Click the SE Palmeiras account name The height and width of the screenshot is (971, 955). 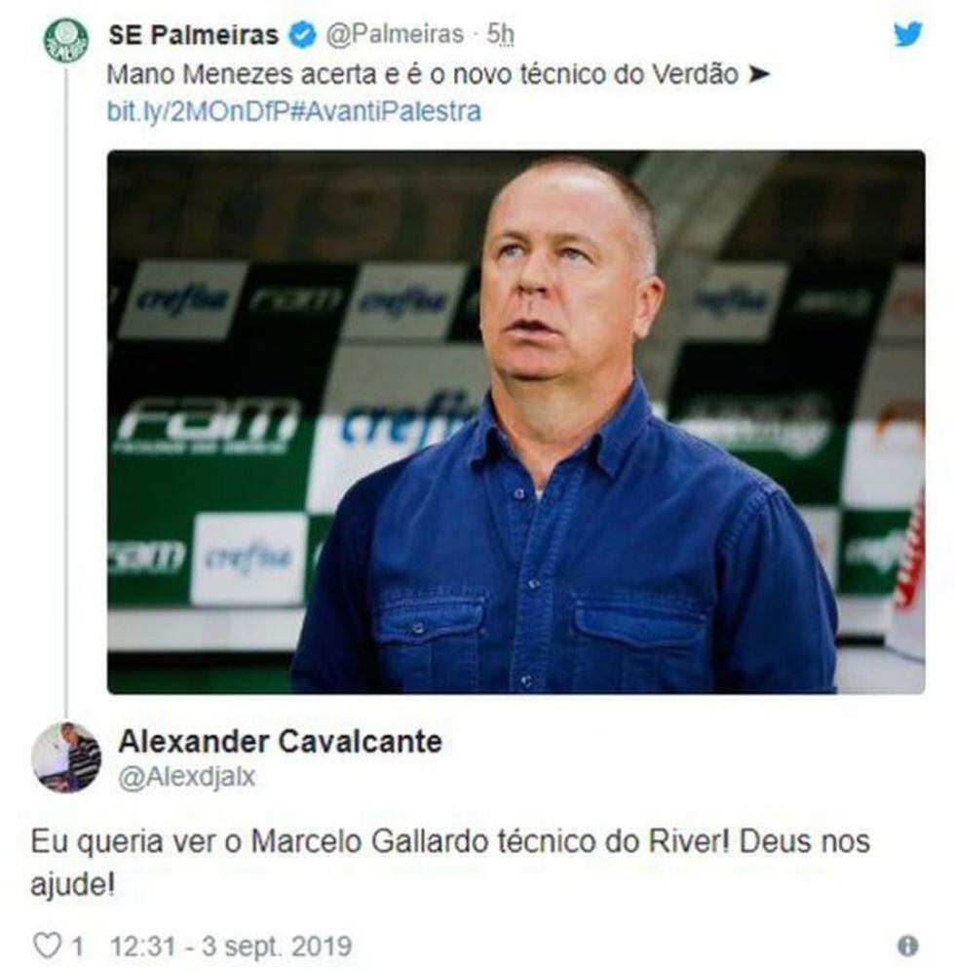point(194,35)
